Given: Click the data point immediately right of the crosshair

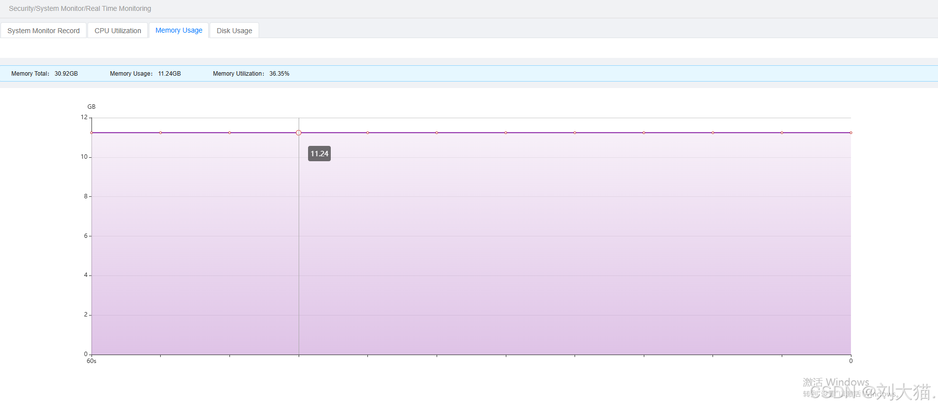Looking at the screenshot, I should [367, 133].
